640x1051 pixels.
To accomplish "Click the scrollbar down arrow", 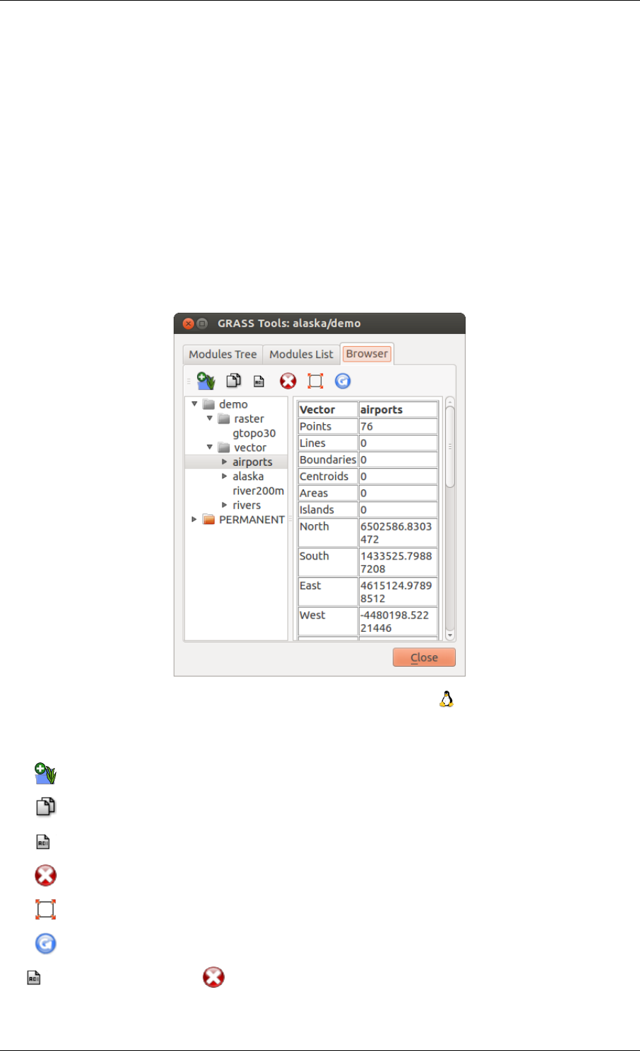I will 449,636.
